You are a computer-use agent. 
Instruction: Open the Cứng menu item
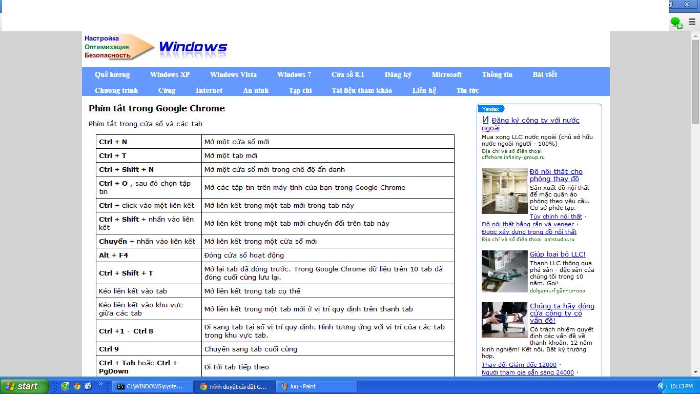(167, 90)
